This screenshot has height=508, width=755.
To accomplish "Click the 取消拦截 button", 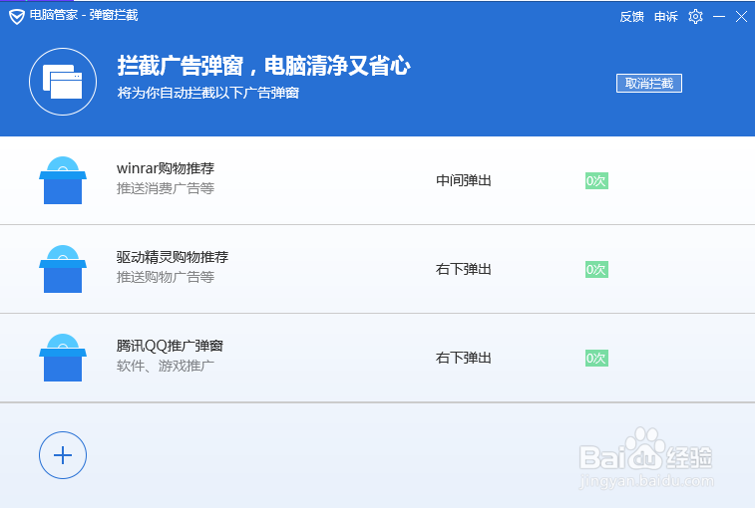I will (649, 84).
